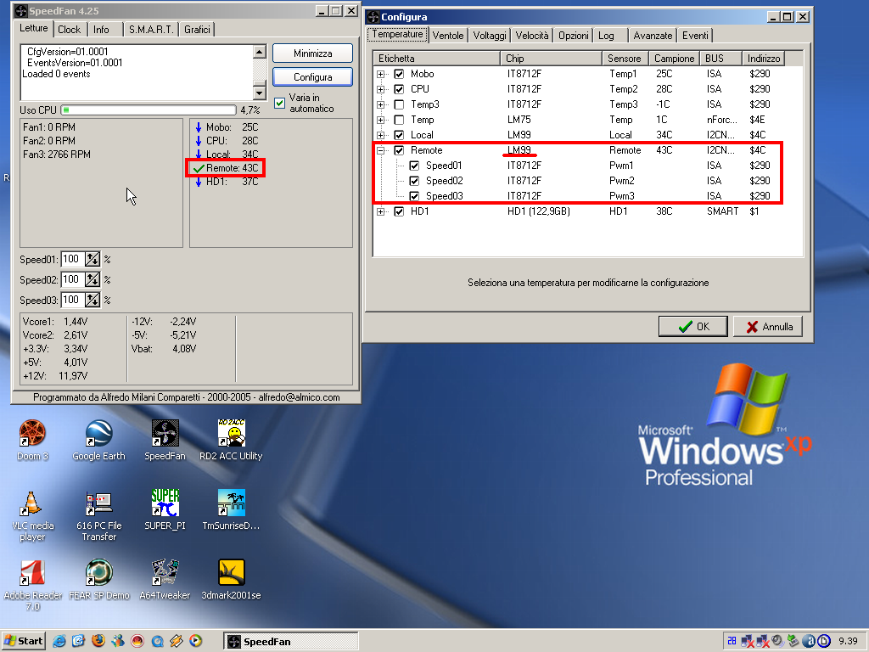Expand the Mobo tree node
This screenshot has width=869, height=652.
pos(381,74)
